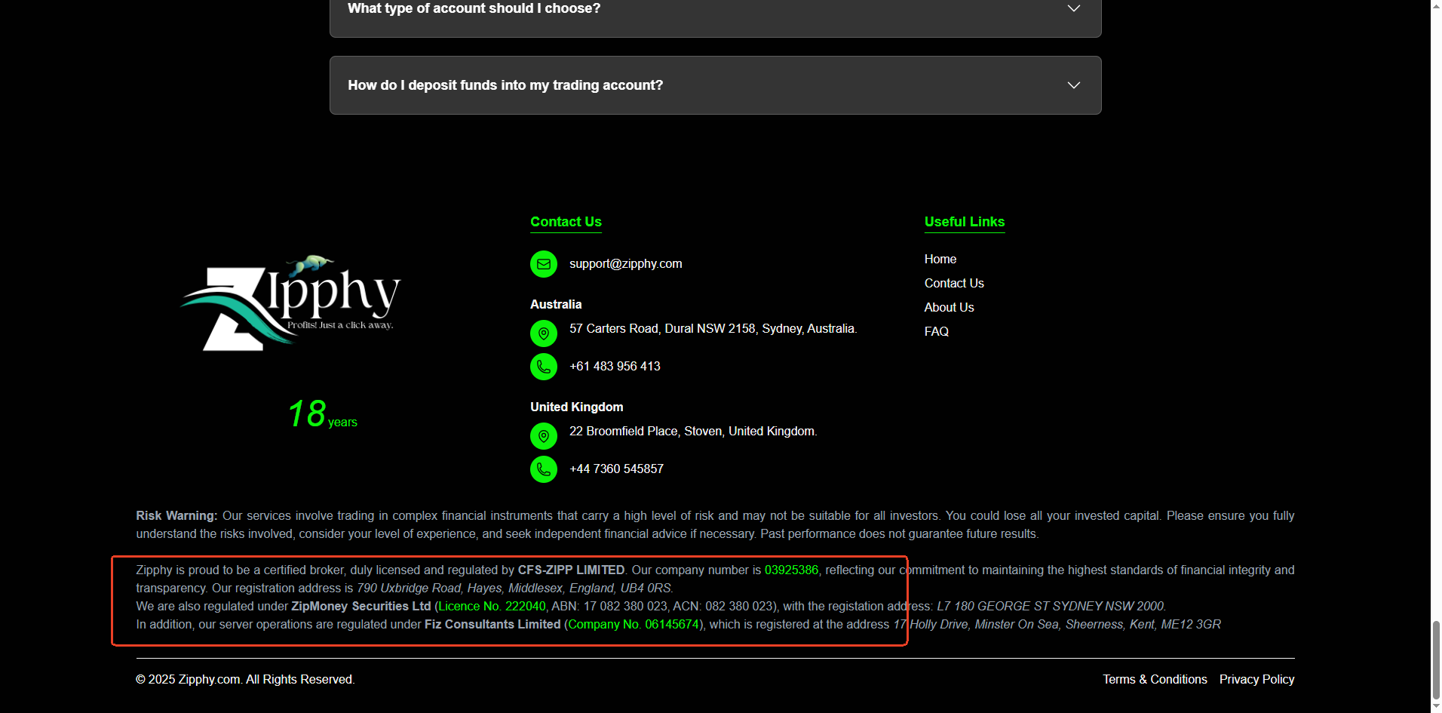Click the Risk Warning label

[176, 515]
